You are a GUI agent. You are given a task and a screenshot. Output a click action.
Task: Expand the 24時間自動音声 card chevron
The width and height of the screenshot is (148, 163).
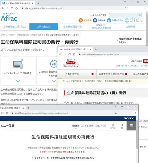click(x=54, y=81)
